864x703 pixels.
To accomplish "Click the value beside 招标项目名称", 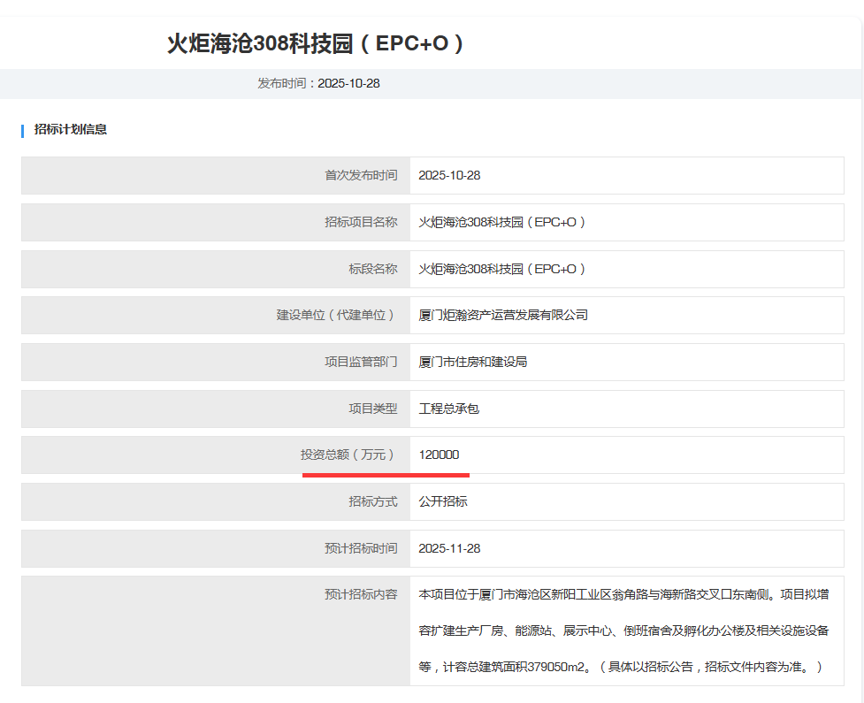I will [502, 222].
